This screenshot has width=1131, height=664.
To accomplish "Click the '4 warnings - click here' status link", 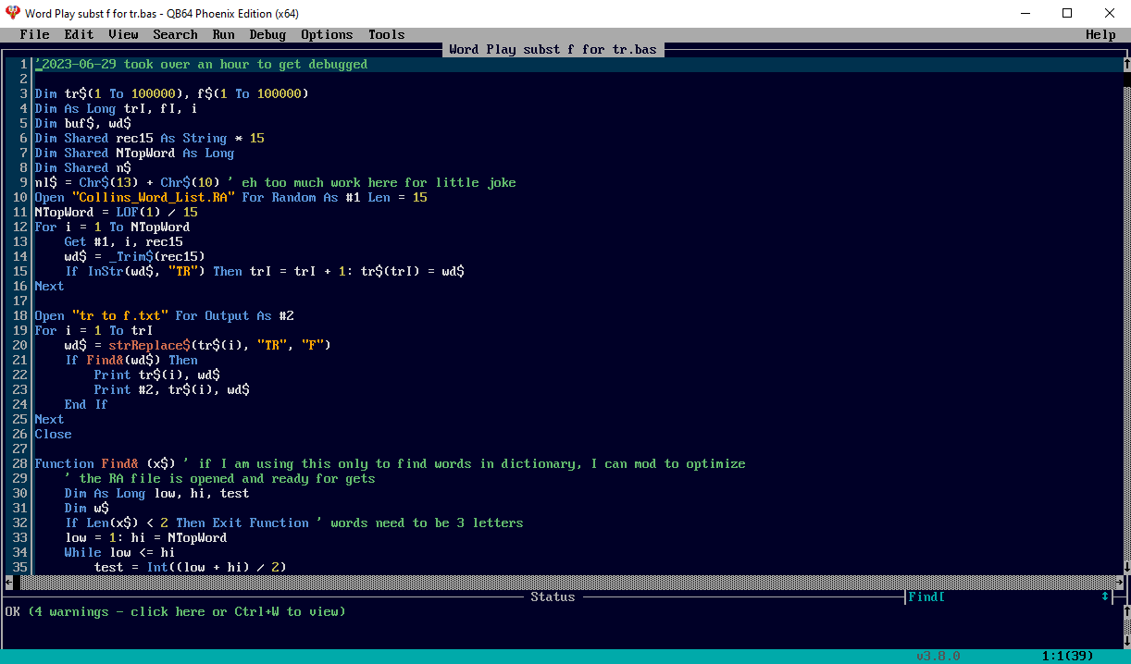I will click(x=186, y=612).
